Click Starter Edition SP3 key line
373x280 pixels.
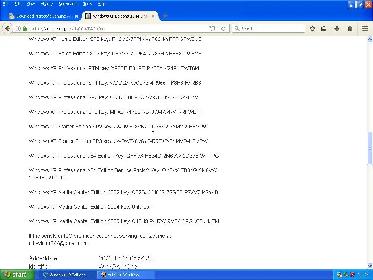click(118, 141)
